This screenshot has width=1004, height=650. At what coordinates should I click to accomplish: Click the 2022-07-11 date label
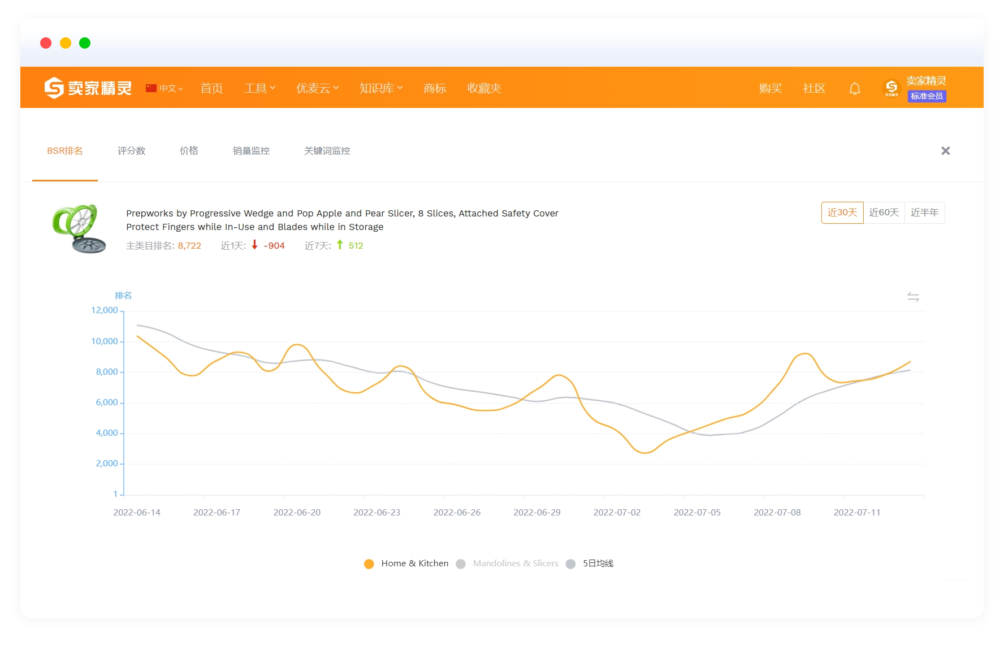857,513
